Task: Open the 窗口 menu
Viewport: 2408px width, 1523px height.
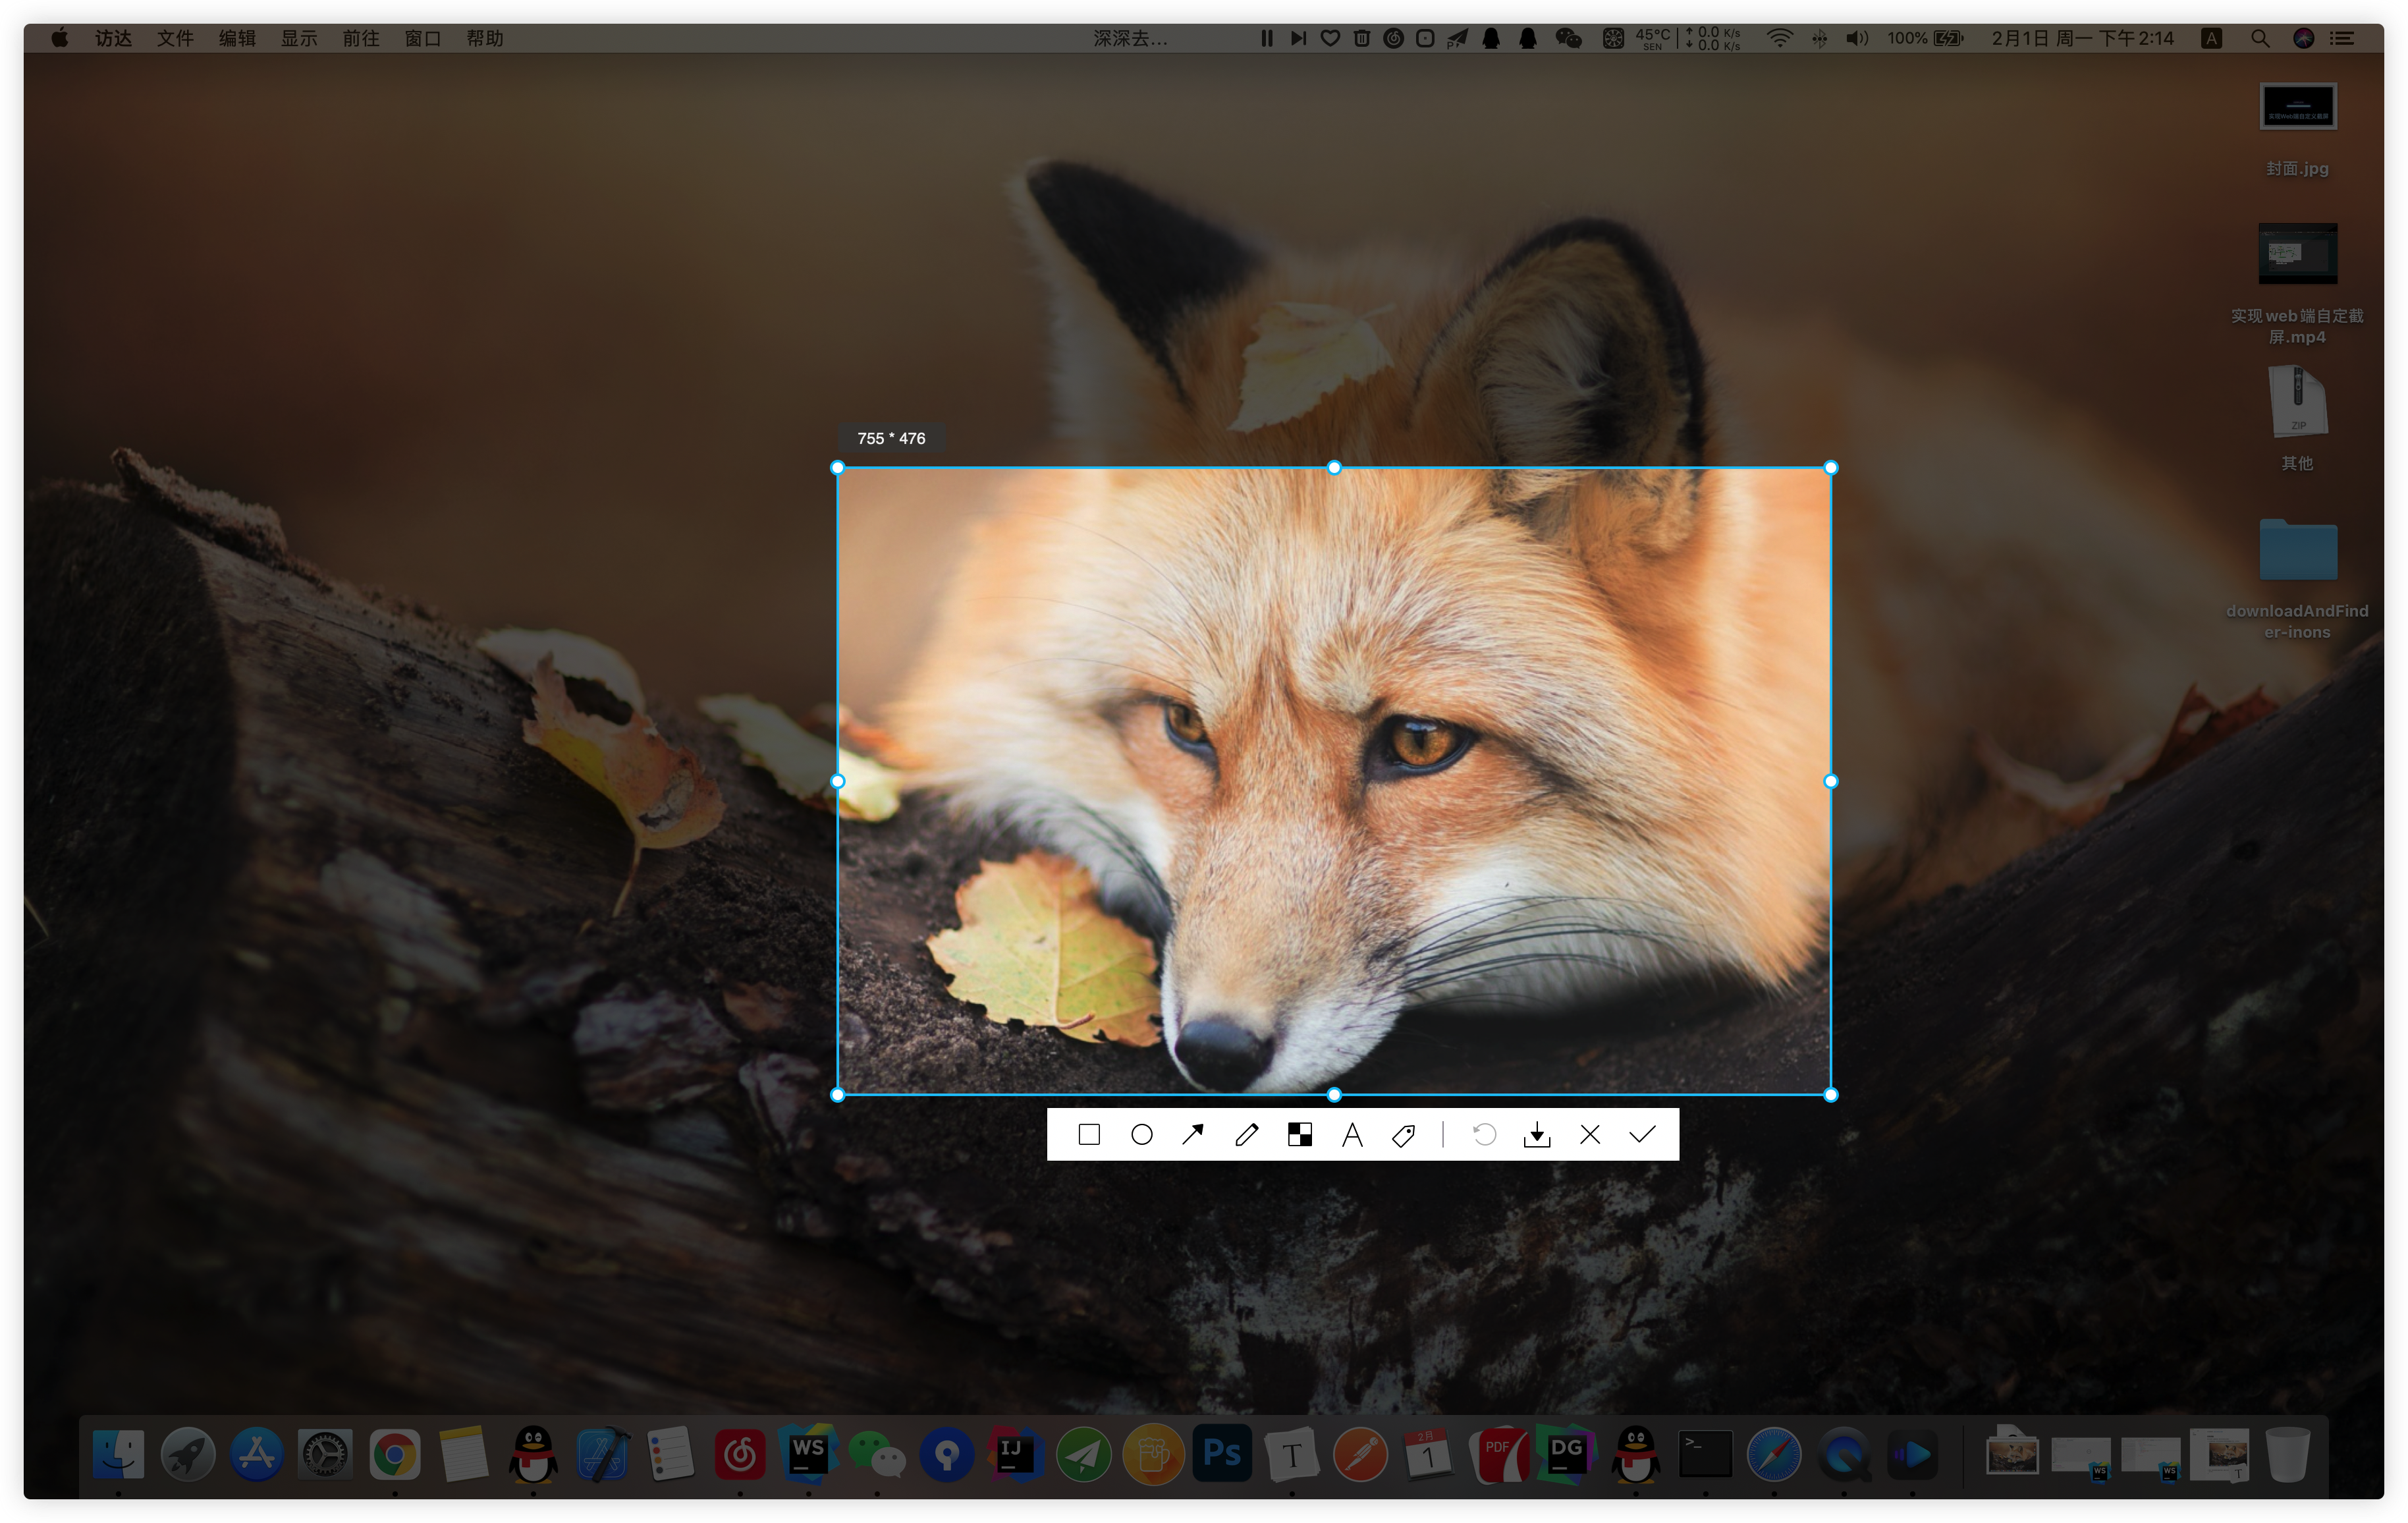Action: (423, 38)
